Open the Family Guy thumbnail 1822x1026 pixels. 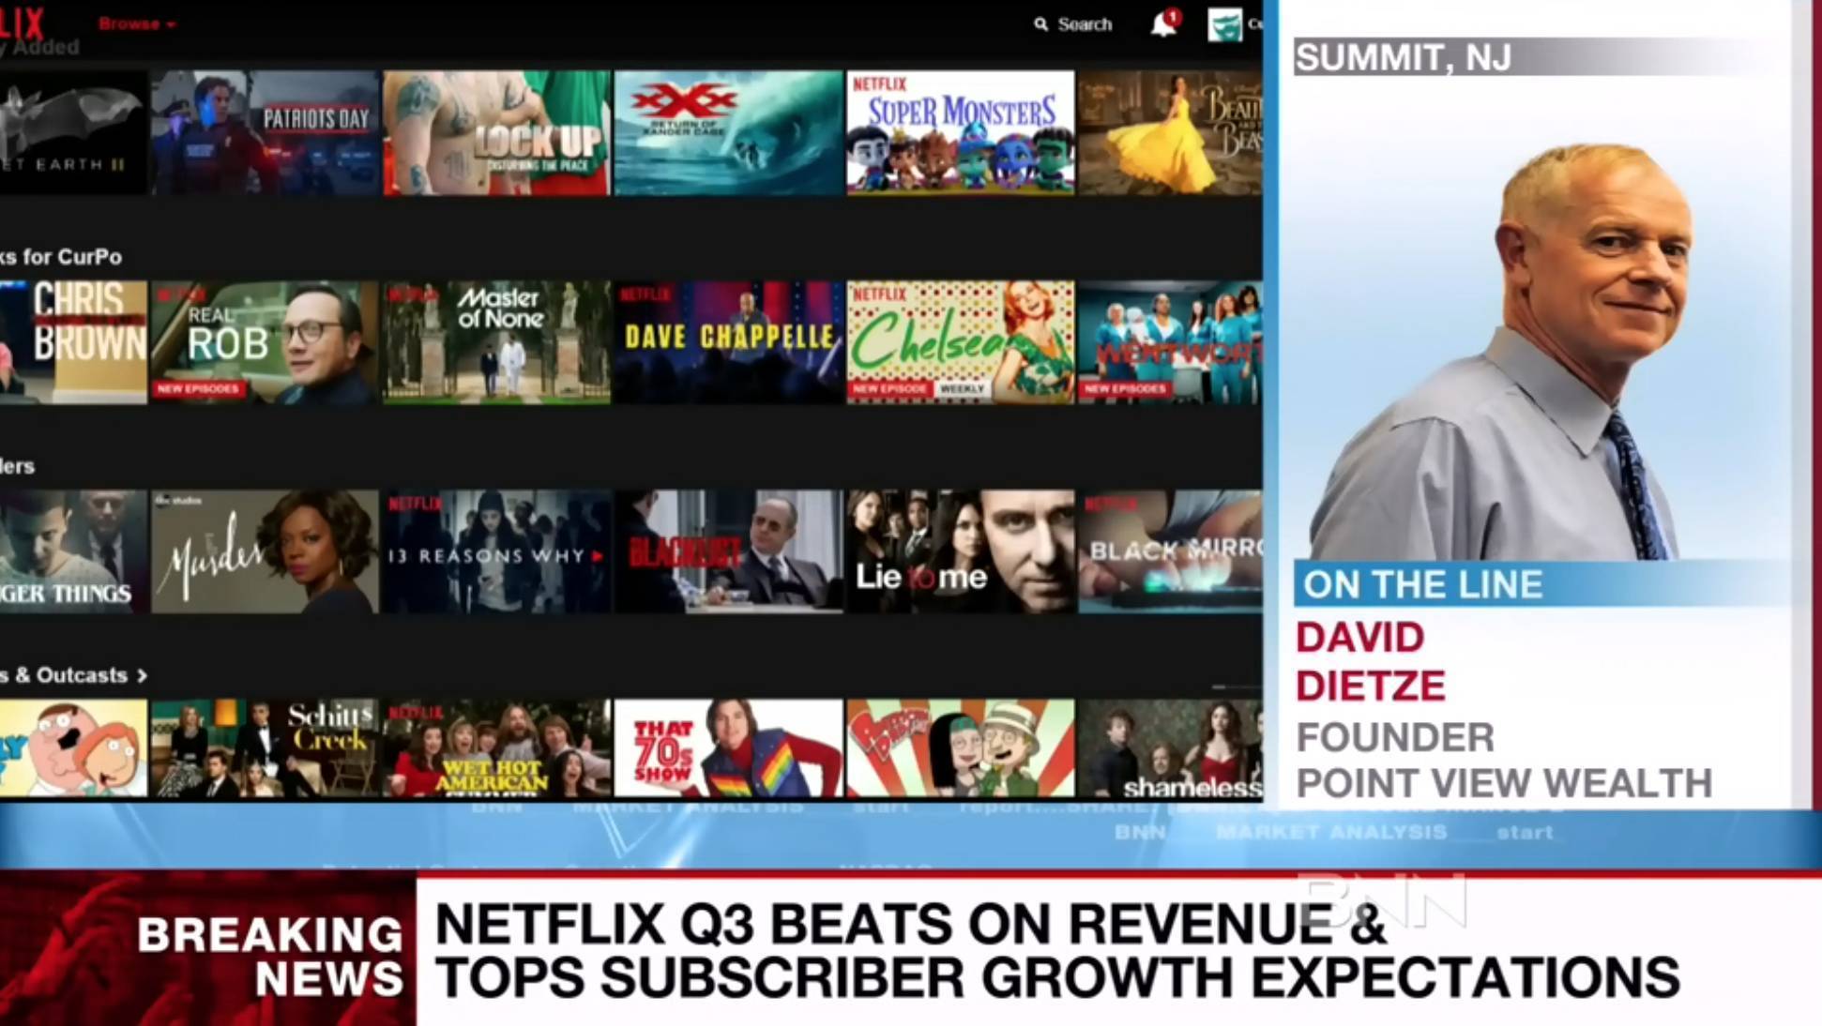pos(73,748)
